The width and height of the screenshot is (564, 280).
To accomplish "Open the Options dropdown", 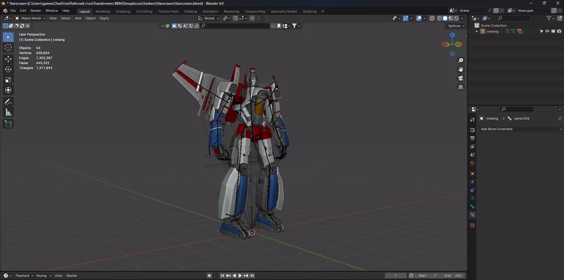I will coord(456,26).
